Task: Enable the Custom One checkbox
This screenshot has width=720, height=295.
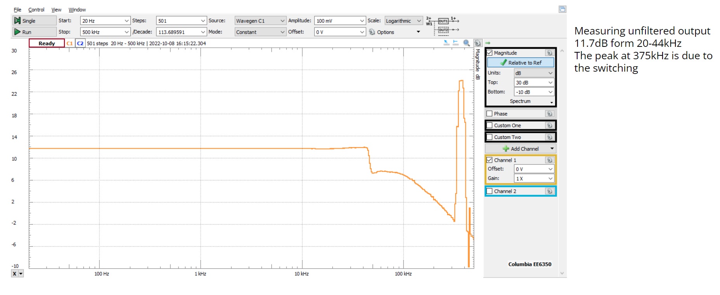Action: click(x=489, y=125)
